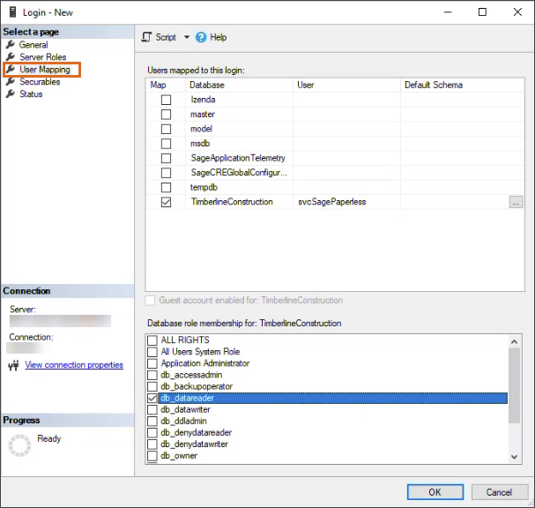
Task: Click scroll down arrow in role membership list
Action: (514, 457)
